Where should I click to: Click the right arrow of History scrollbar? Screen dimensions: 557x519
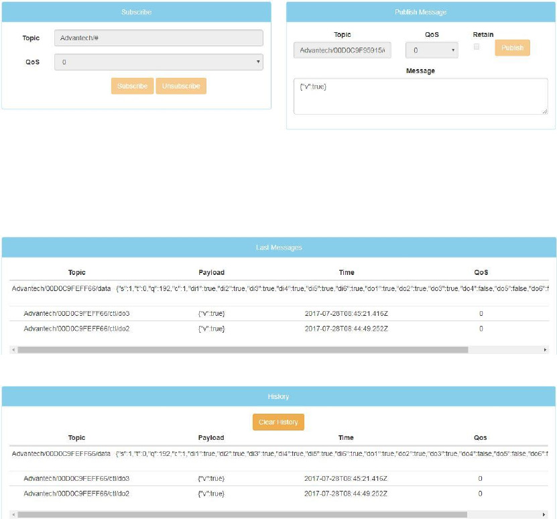(x=545, y=515)
